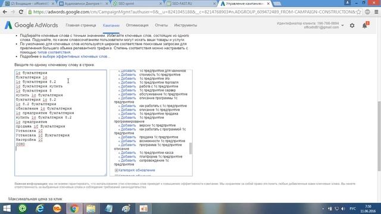Image resolution: width=381 pixels, height=214 pixels.
Task: Open File Explorer from the taskbar
Action: point(91,209)
